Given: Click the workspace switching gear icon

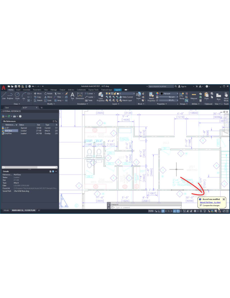Looking at the screenshot, I should coord(194,211).
